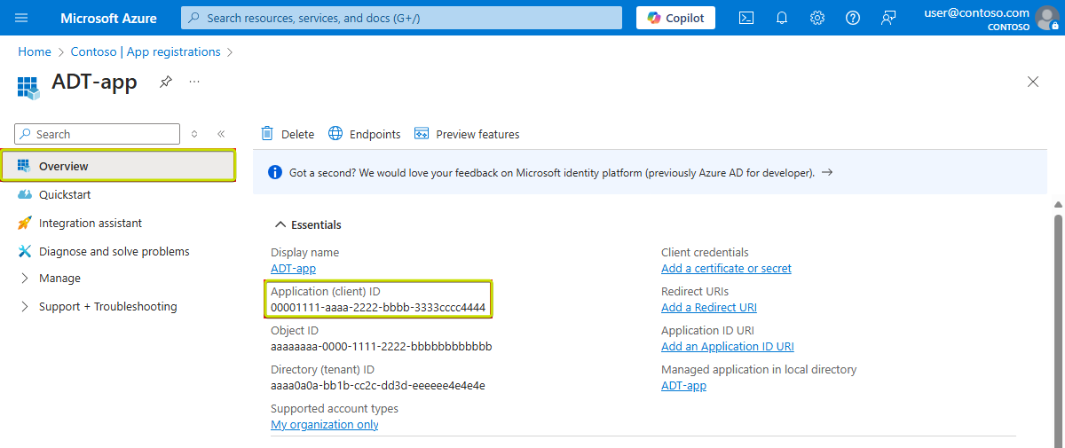Open the ellipsis menu beside ADT-app
Viewport: 1065px width, 448px height.
(x=194, y=82)
